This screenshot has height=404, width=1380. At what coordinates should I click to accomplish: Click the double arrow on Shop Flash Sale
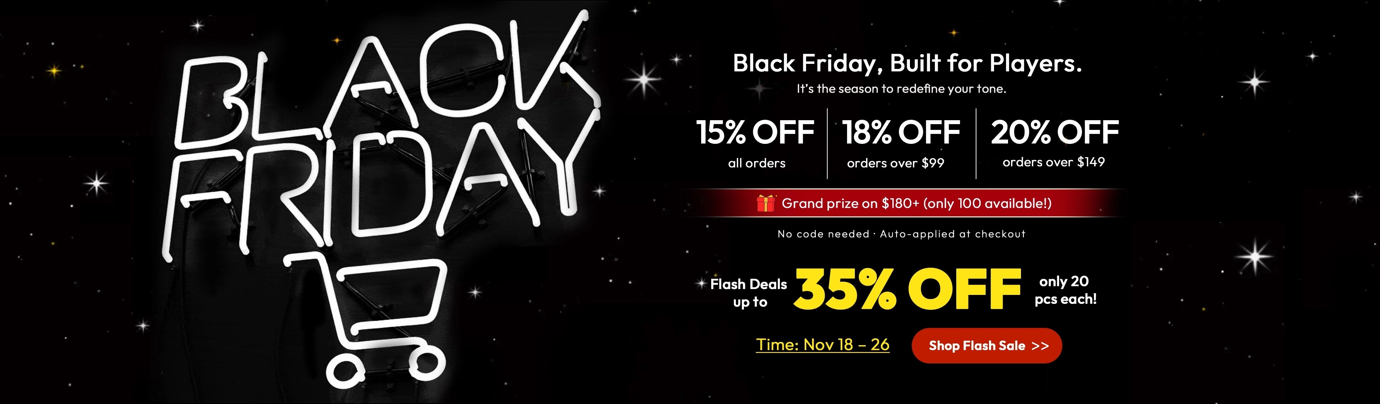[1040, 346]
